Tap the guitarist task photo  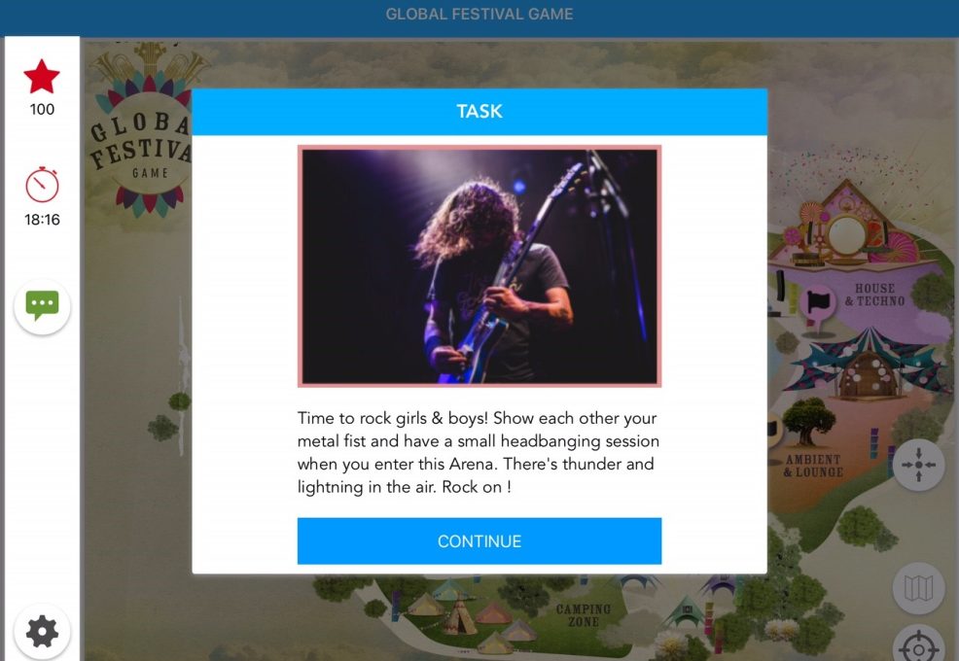(x=479, y=266)
